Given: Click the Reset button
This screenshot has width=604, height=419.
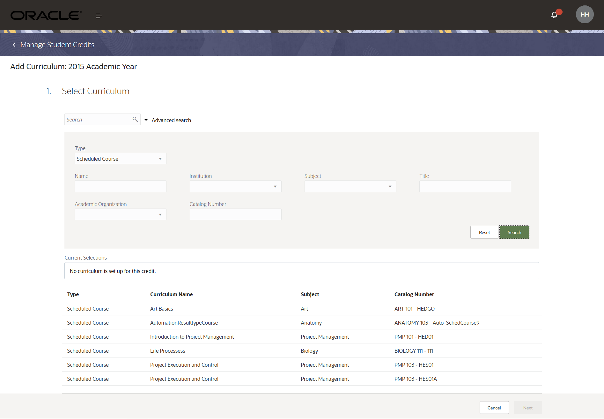Looking at the screenshot, I should pos(484,232).
